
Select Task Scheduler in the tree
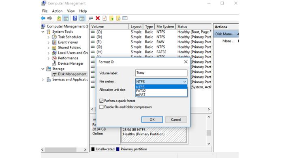pos(69,37)
